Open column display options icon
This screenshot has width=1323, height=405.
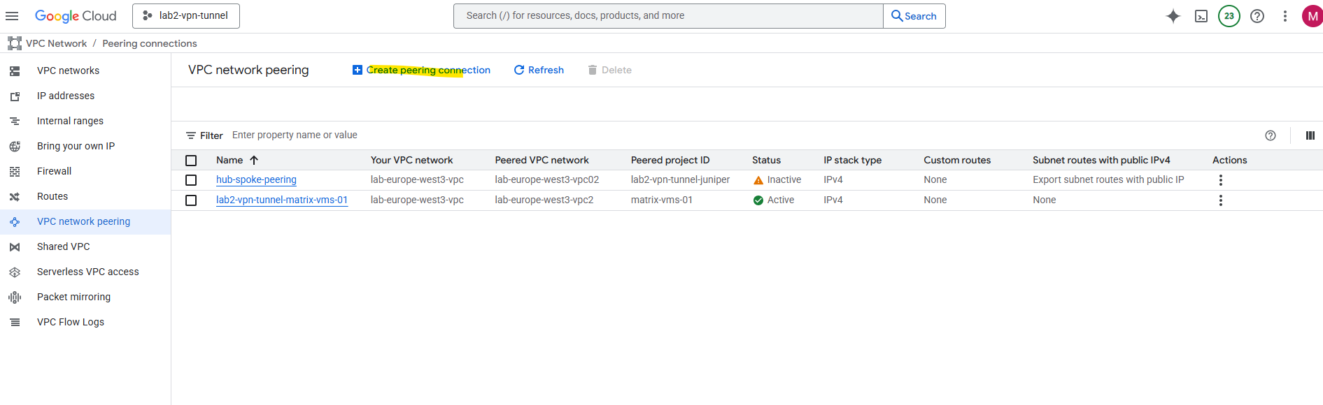(x=1310, y=135)
